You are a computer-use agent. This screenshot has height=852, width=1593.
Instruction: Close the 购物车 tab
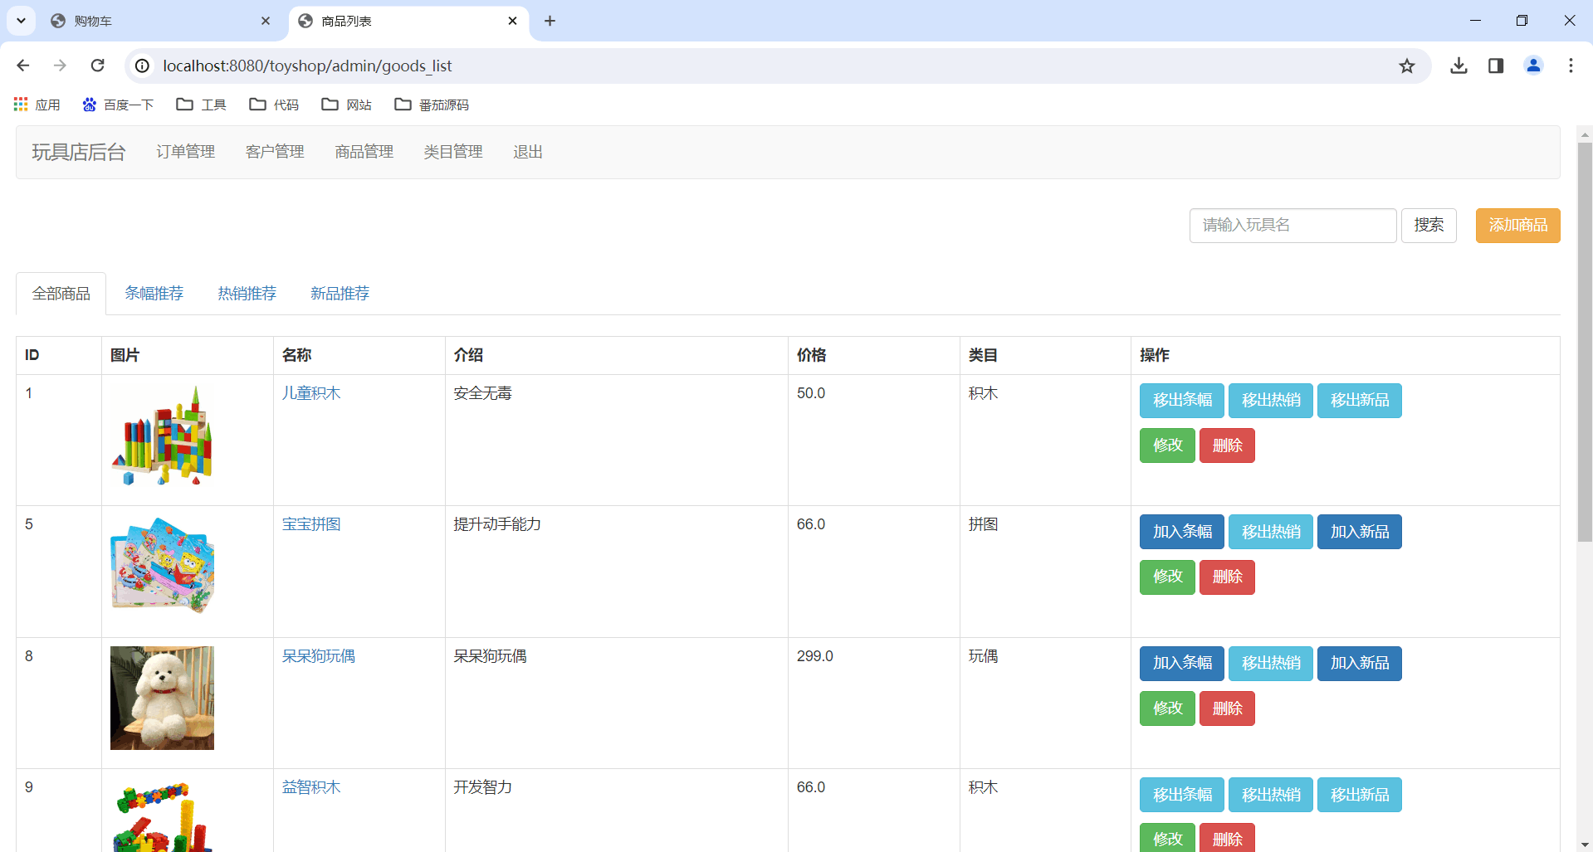tap(266, 21)
